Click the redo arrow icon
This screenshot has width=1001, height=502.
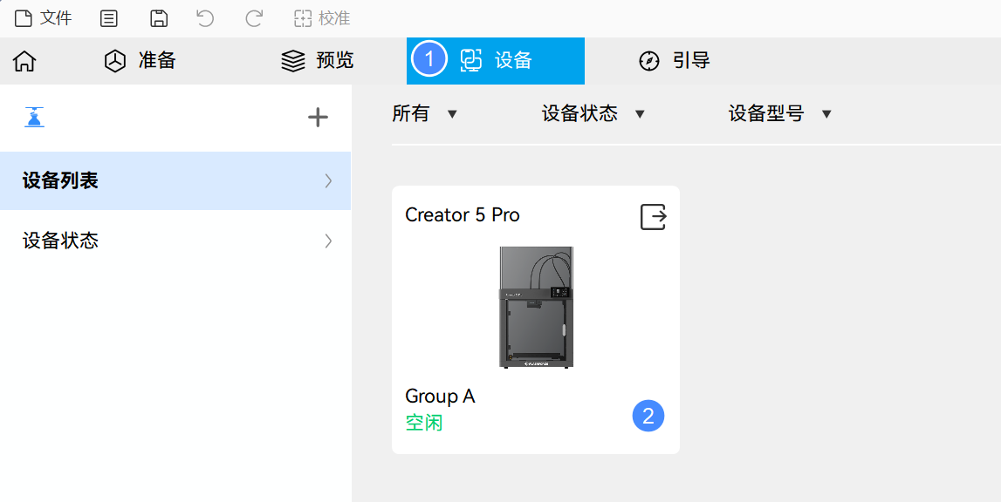254,18
